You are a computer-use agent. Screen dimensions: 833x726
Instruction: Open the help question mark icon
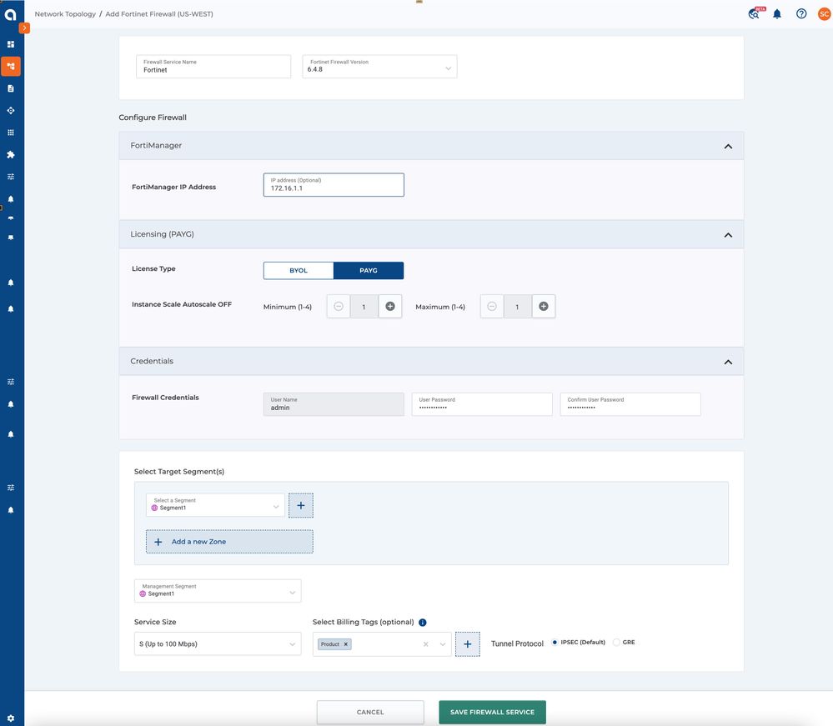click(x=801, y=14)
